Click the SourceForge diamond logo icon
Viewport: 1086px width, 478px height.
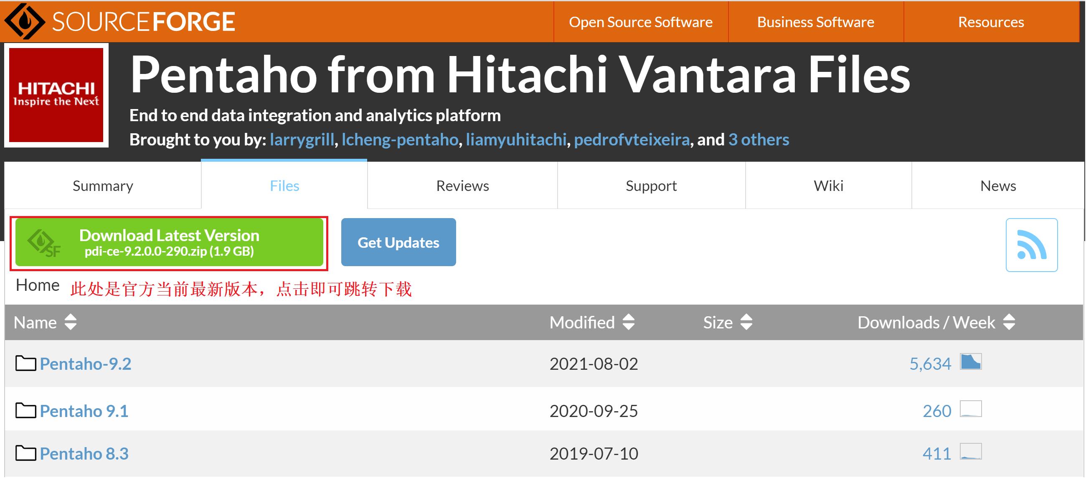(x=25, y=21)
